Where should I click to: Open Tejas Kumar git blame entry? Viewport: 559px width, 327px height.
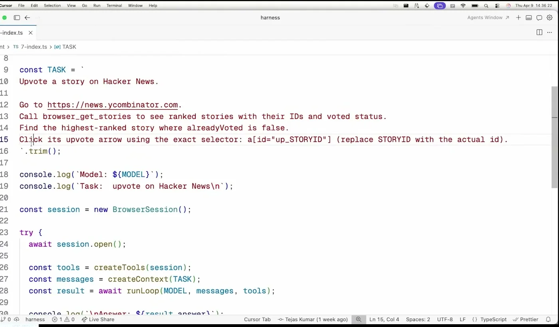coord(313,319)
